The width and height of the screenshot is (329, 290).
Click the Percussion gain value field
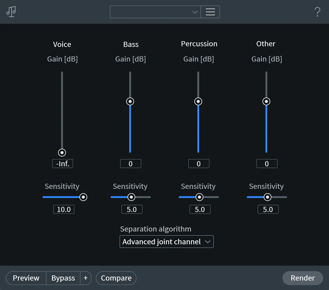199,164
